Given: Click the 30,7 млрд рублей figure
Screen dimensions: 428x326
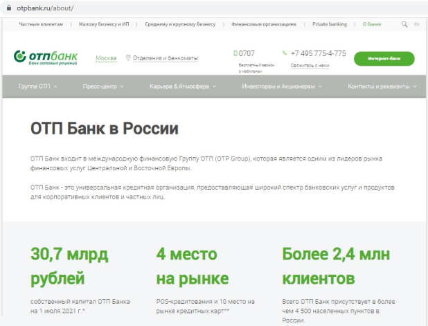Looking at the screenshot, I should tap(69, 266).
